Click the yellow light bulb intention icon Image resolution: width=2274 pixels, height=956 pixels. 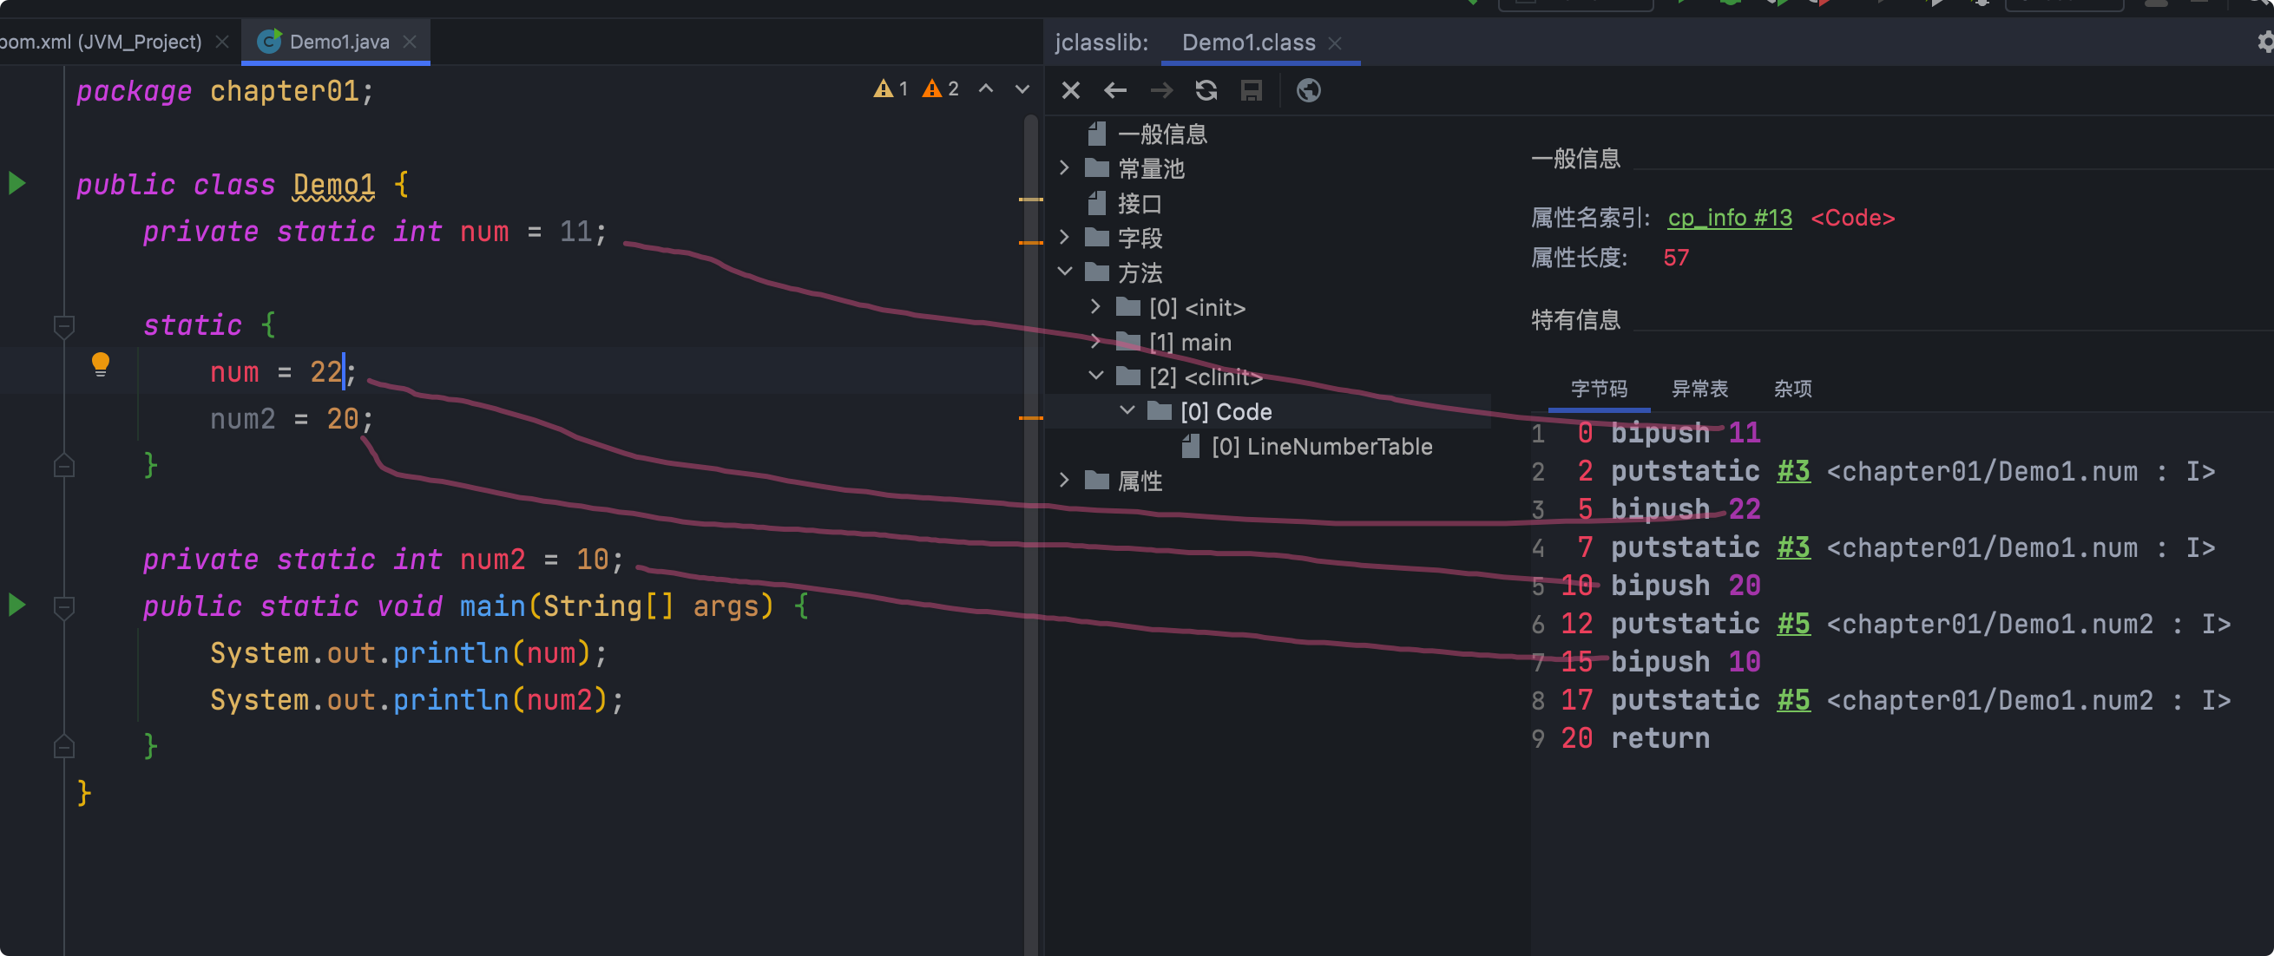pyautogui.click(x=101, y=363)
